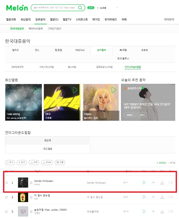Switch to 해외POP음악 tab
The image size is (179, 218).
tap(36, 29)
